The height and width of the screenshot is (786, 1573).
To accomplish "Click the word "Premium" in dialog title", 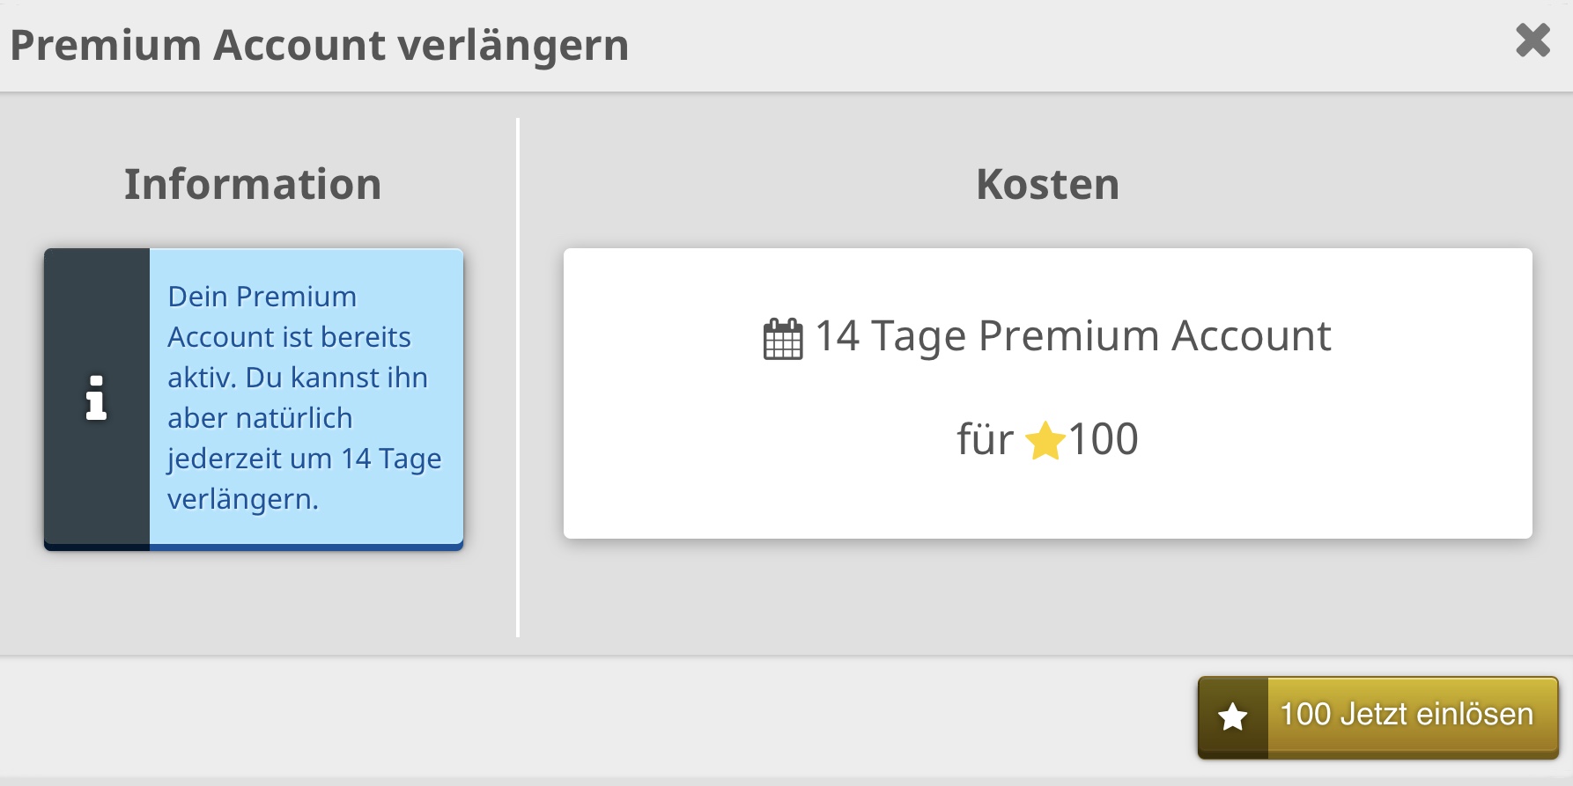I will tap(106, 46).
